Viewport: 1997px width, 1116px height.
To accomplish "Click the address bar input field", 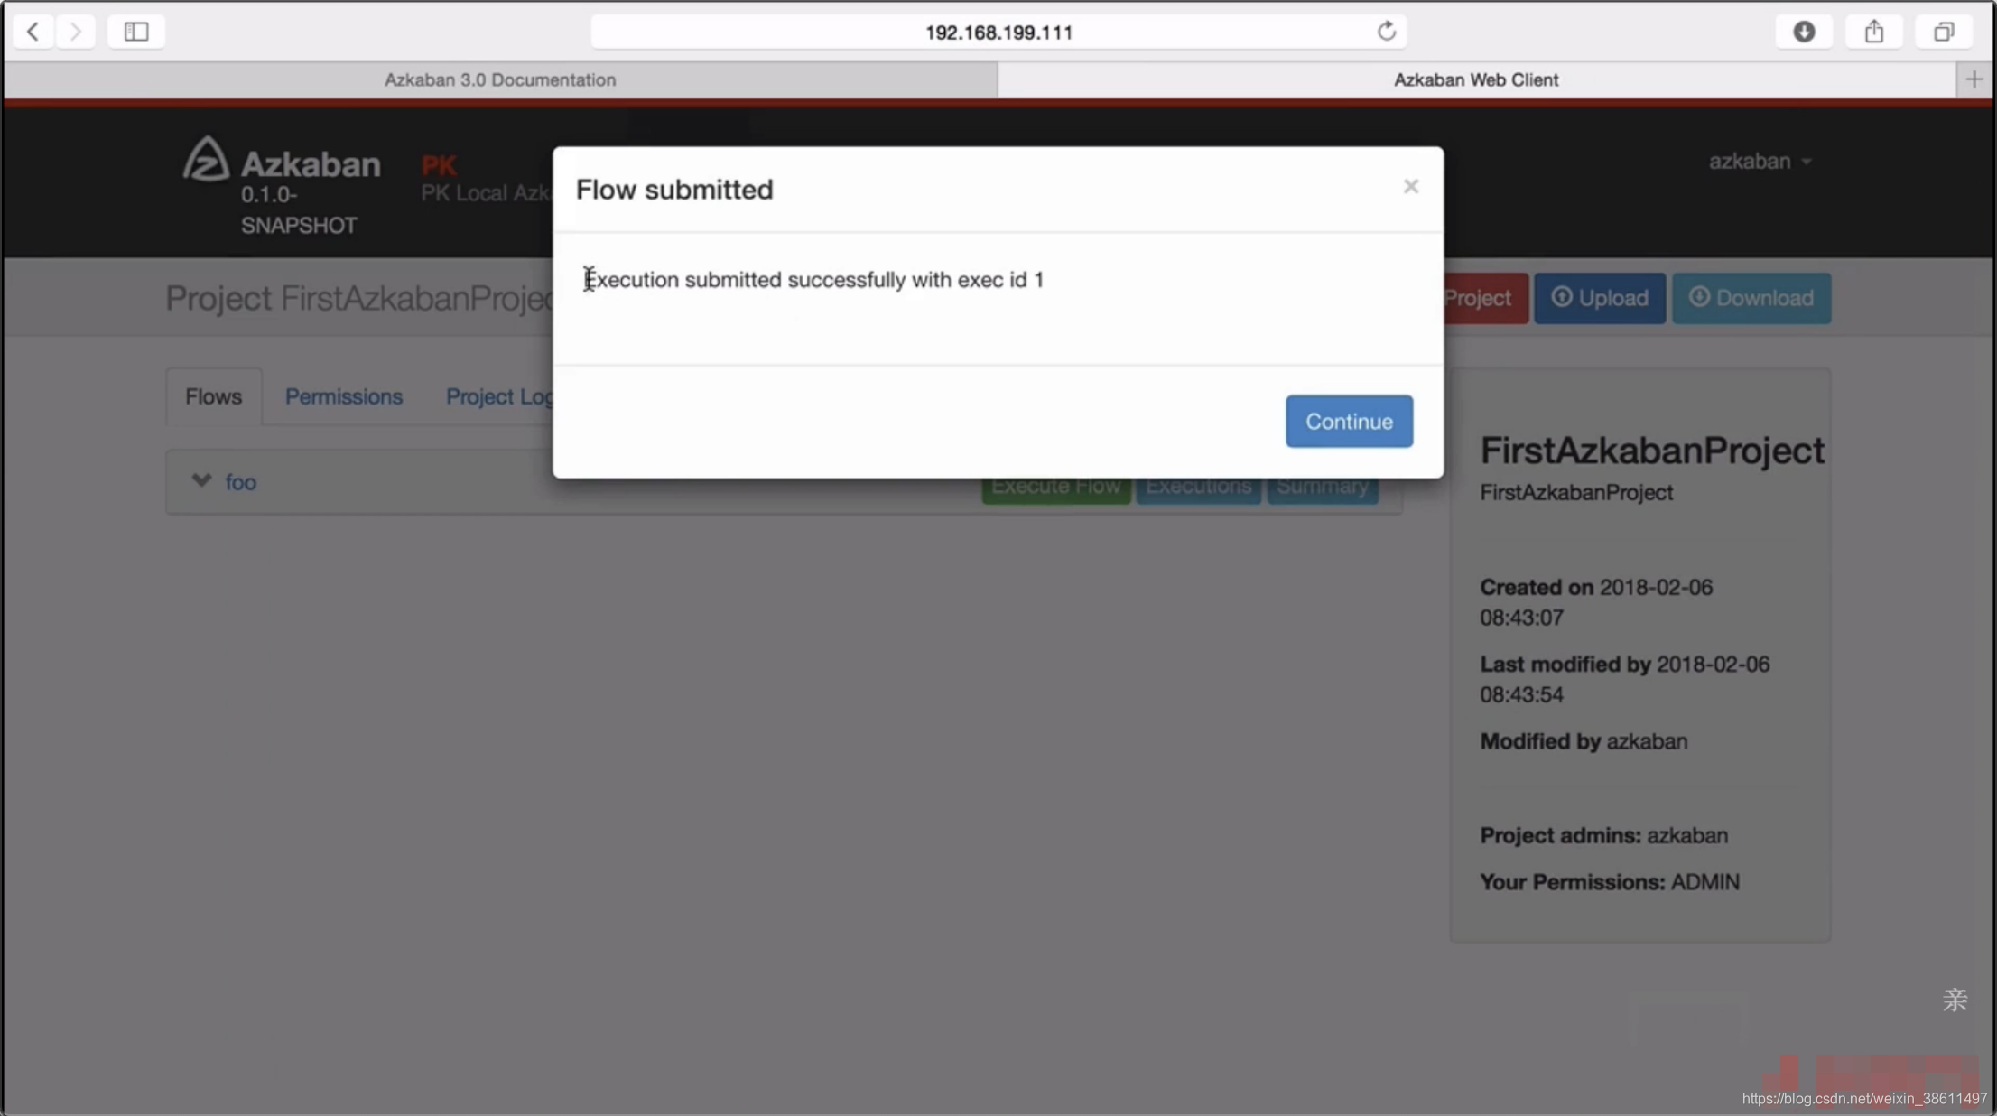I will click(997, 30).
